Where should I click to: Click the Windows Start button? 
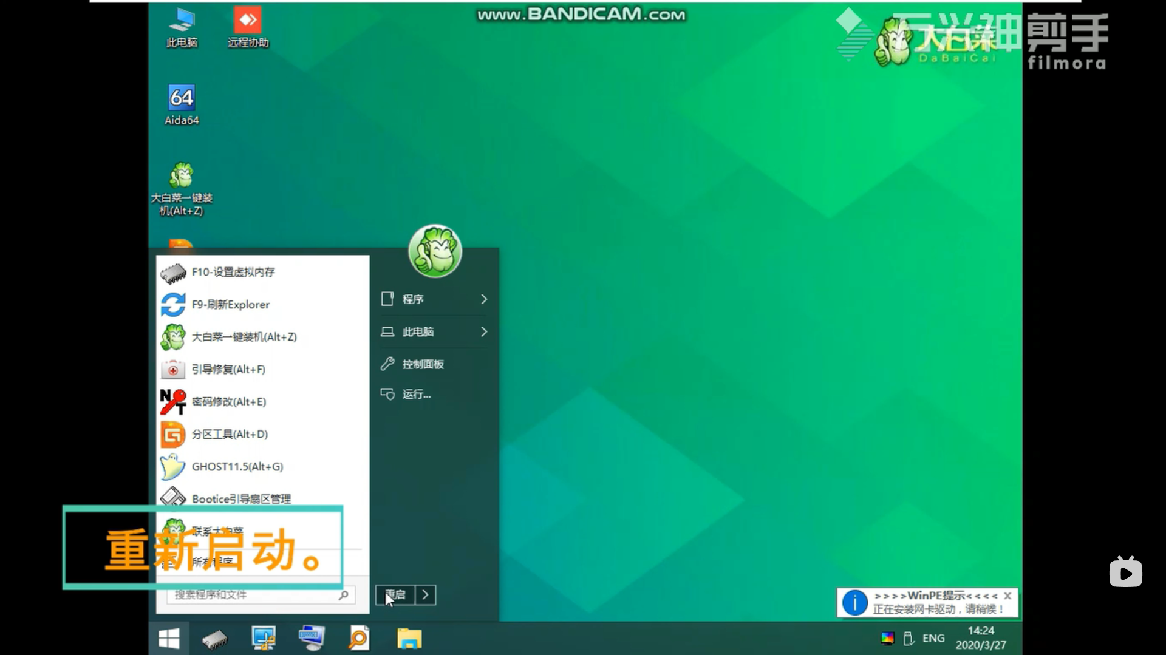click(169, 639)
